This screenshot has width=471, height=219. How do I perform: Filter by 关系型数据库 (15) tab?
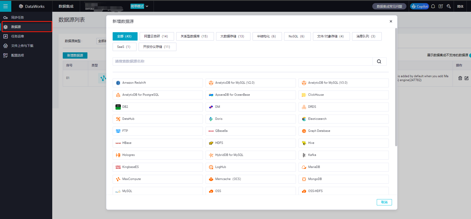(x=195, y=36)
